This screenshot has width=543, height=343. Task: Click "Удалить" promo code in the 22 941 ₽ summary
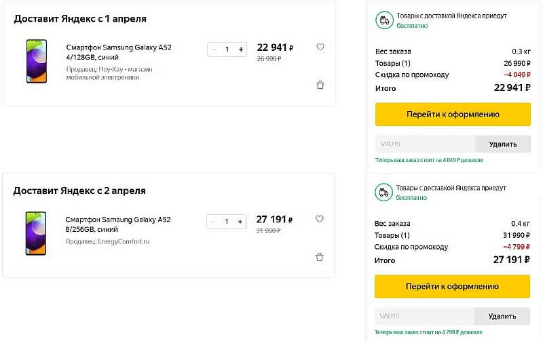(502, 144)
